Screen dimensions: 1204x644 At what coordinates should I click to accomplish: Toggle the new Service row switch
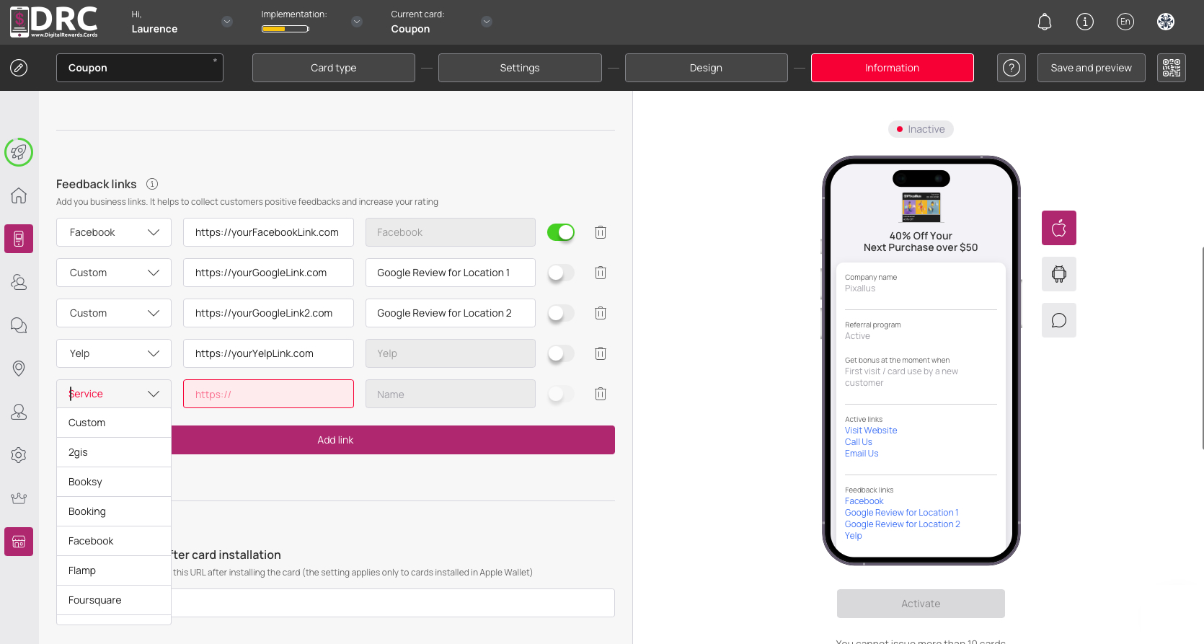(x=561, y=394)
